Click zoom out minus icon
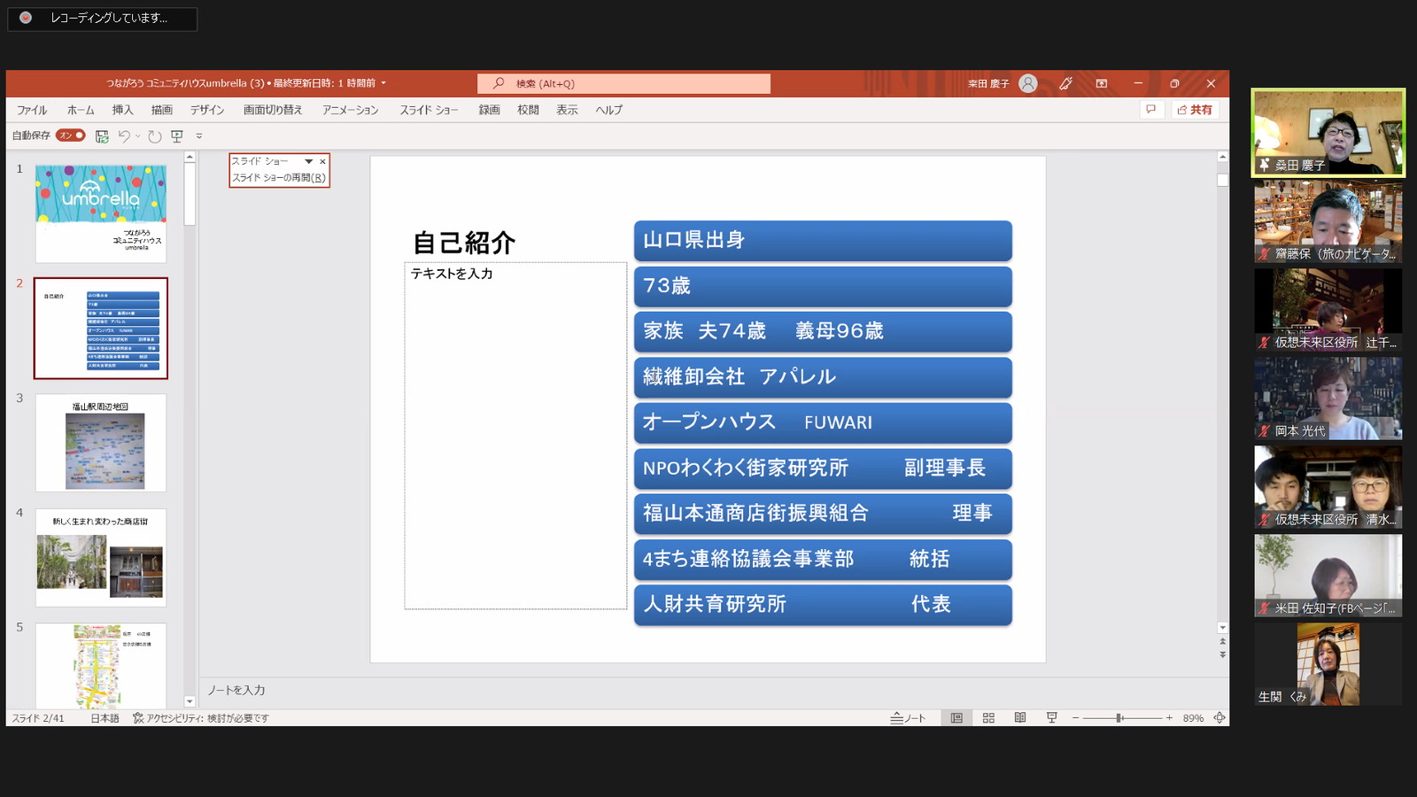 coord(1075,718)
